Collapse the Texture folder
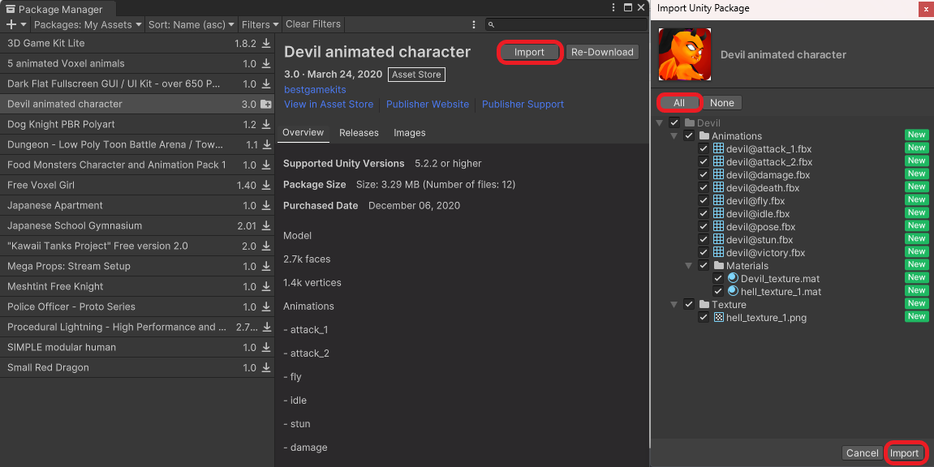The width and height of the screenshot is (934, 467). (x=674, y=305)
